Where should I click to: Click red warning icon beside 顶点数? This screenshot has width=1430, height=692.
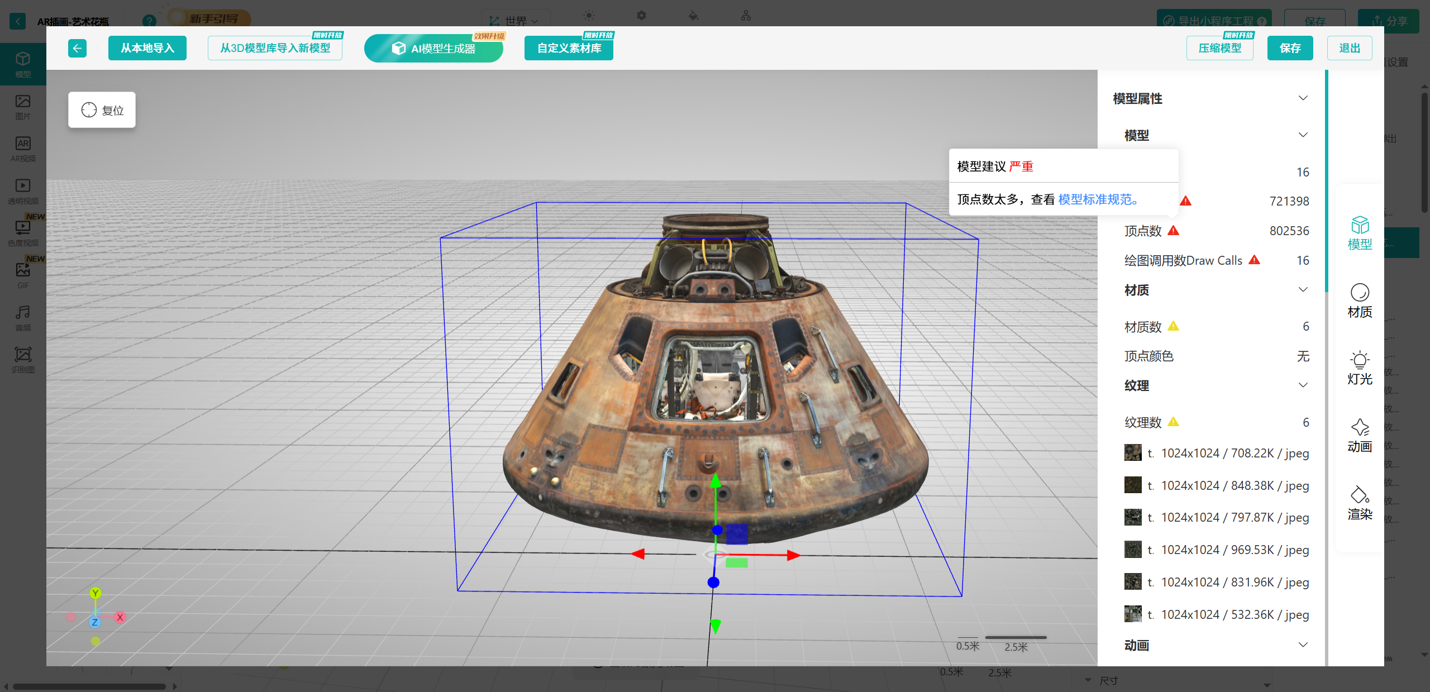1173,231
